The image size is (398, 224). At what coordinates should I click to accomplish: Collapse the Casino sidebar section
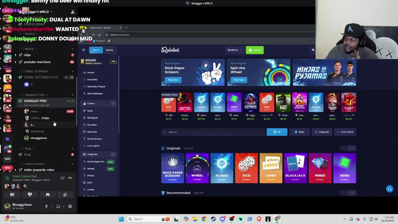click(113, 103)
